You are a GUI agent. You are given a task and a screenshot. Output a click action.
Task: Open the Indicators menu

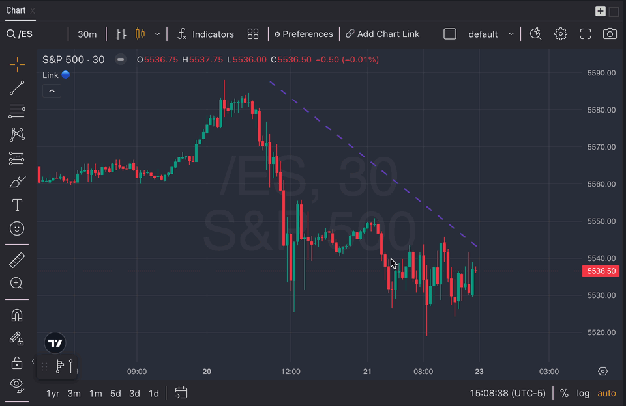(205, 34)
